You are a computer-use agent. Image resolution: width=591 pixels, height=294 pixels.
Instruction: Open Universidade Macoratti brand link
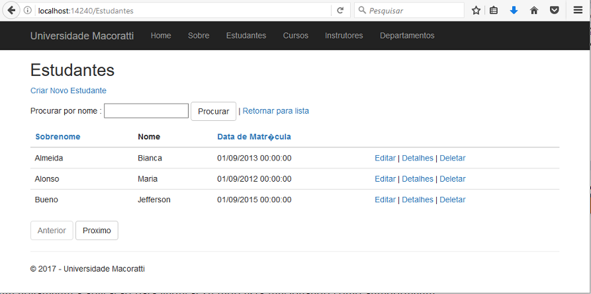point(82,36)
